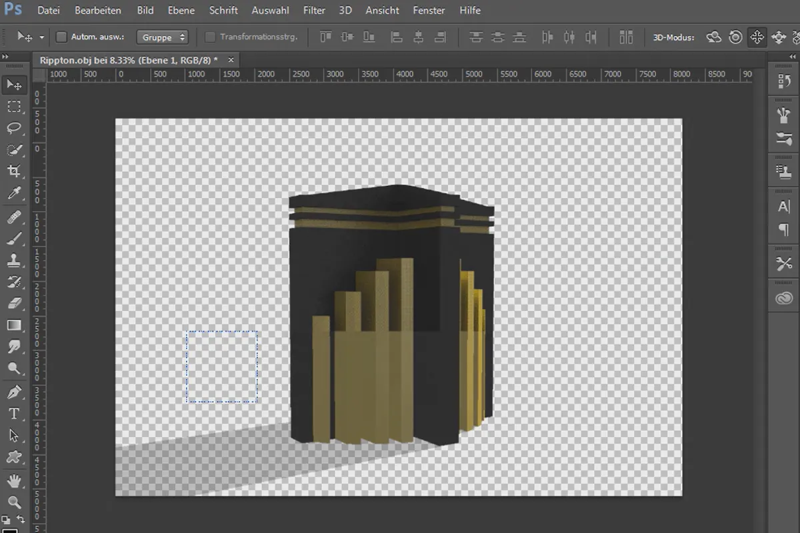Open the 3D menu
Viewport: 800px width, 533px height.
coord(345,11)
